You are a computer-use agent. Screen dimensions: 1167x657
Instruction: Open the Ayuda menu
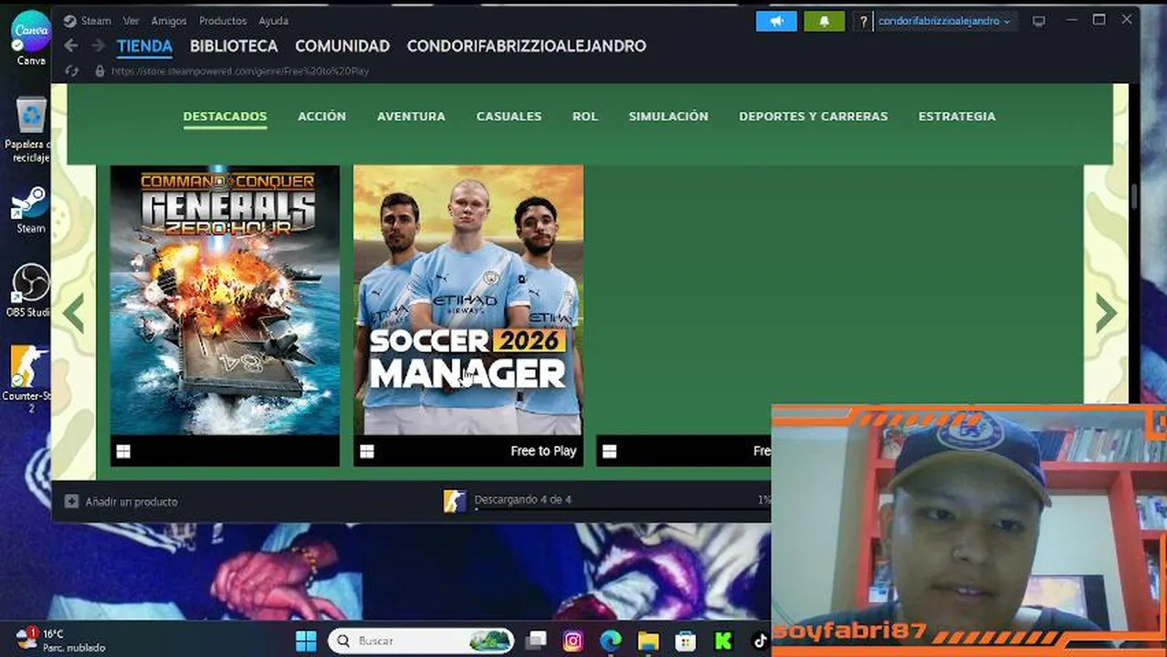(273, 20)
